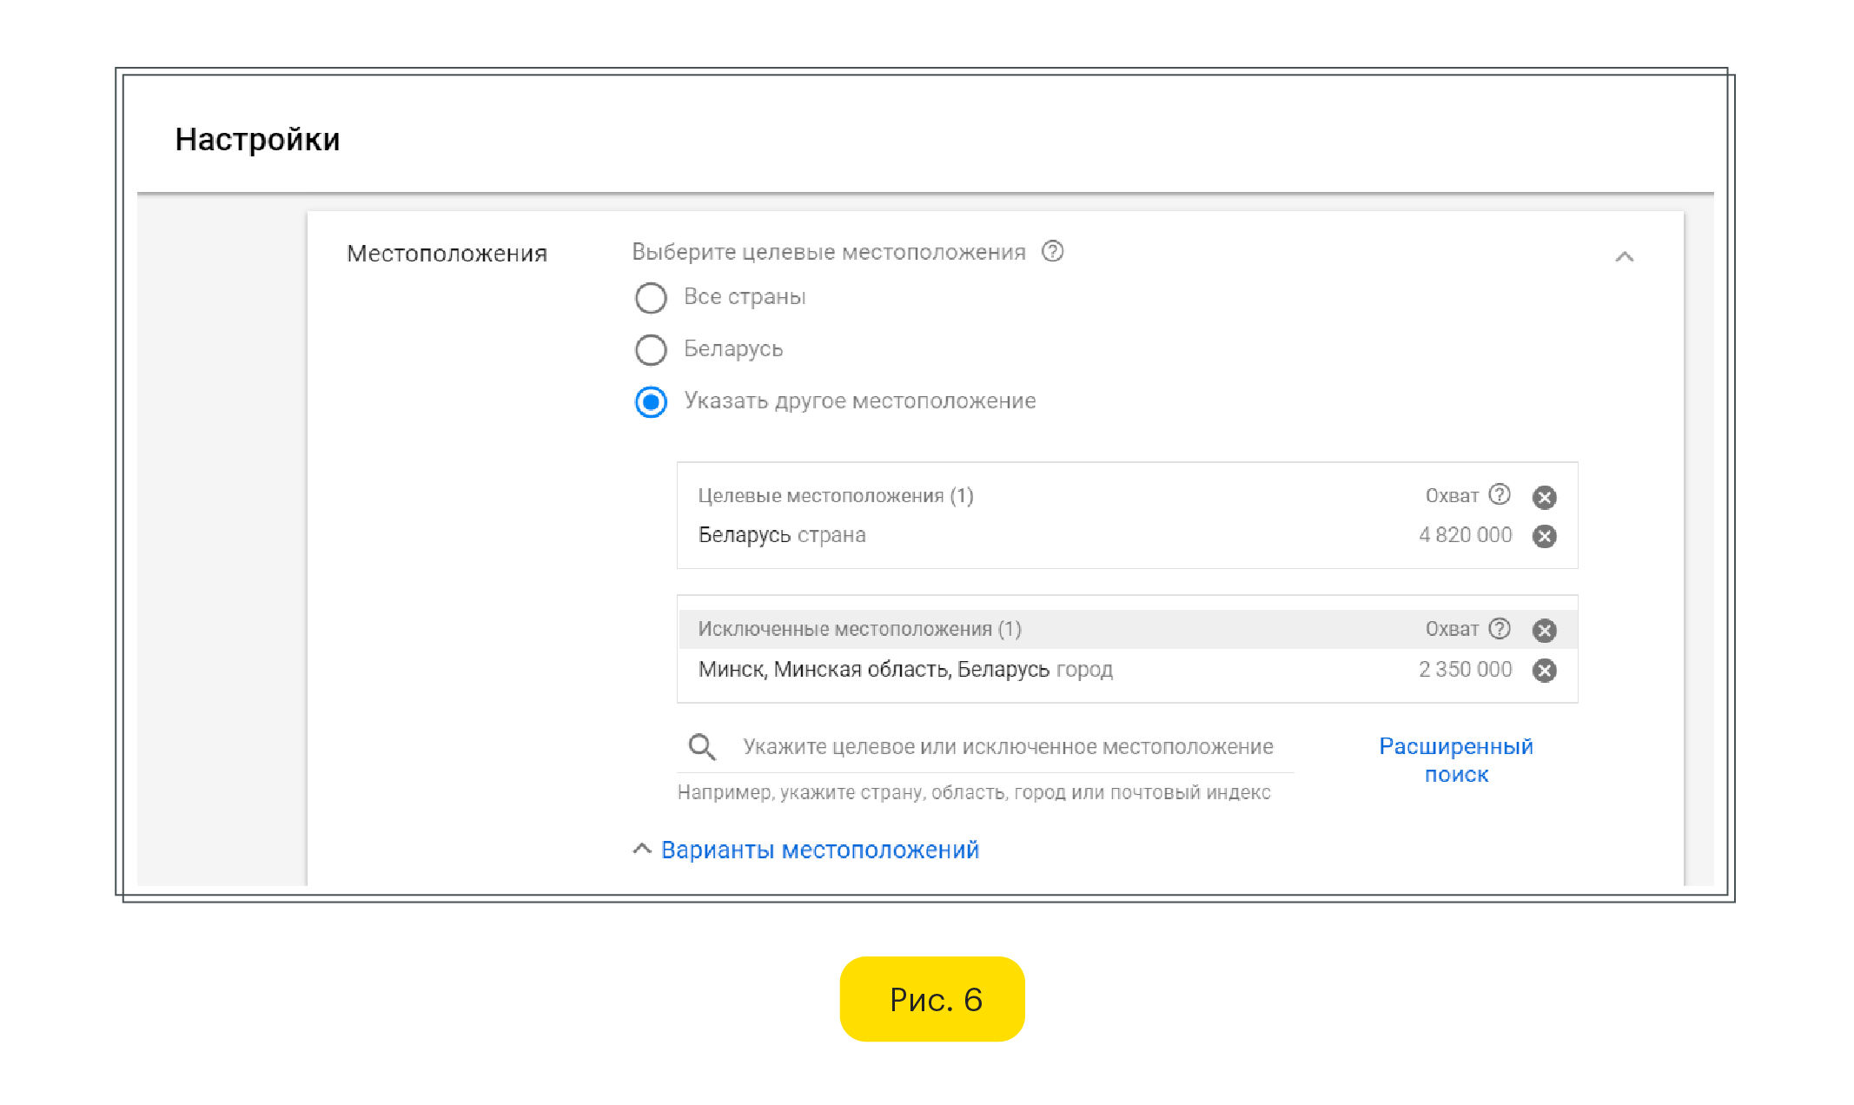
Task: Select the Все страны radio option
Action: (651, 298)
